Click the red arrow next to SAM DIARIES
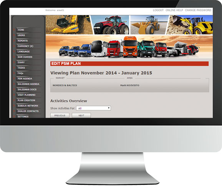 pos(14,57)
